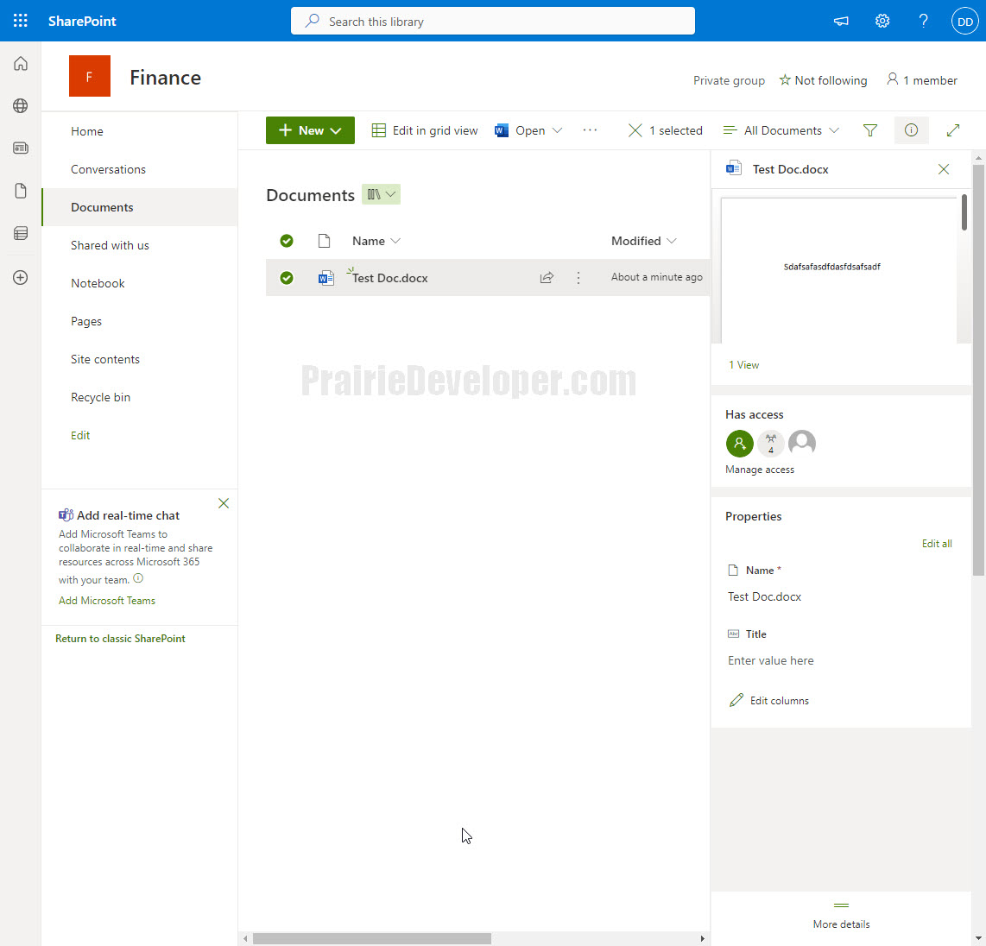
Task: Click in the Search this library box
Action: coord(493,22)
